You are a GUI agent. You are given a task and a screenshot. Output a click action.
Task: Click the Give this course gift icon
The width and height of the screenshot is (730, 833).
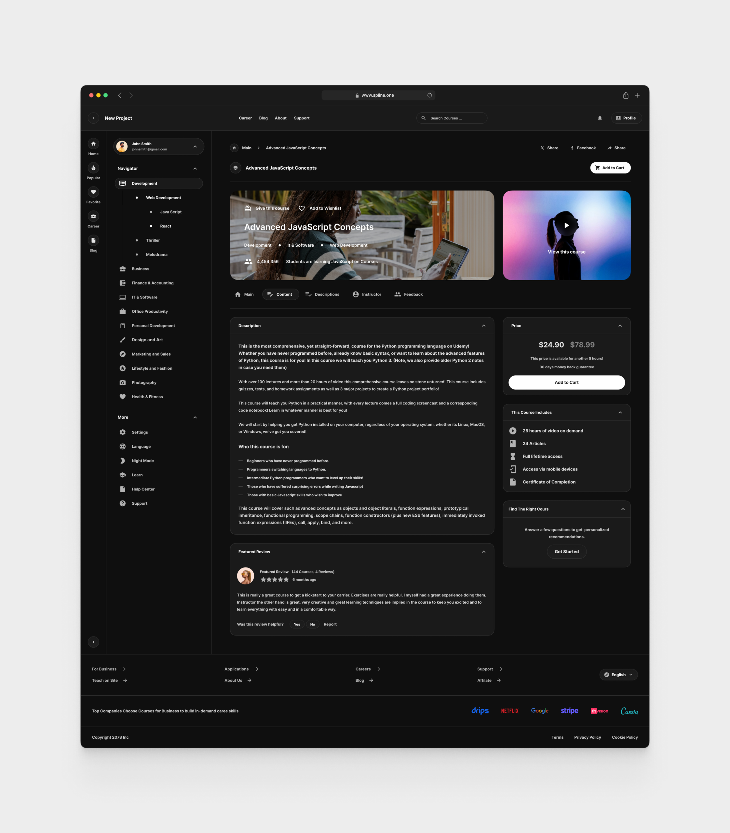[248, 208]
